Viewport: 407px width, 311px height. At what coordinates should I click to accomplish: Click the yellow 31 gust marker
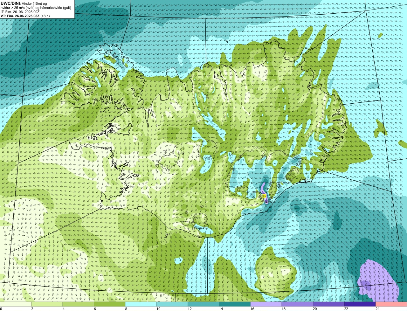click(x=264, y=196)
